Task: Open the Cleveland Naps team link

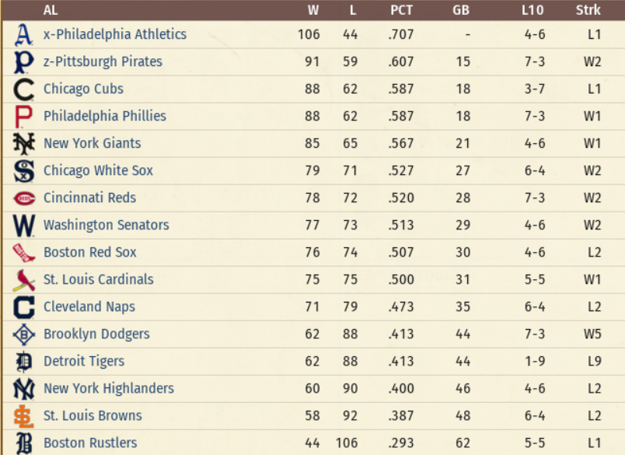Action: coord(89,306)
